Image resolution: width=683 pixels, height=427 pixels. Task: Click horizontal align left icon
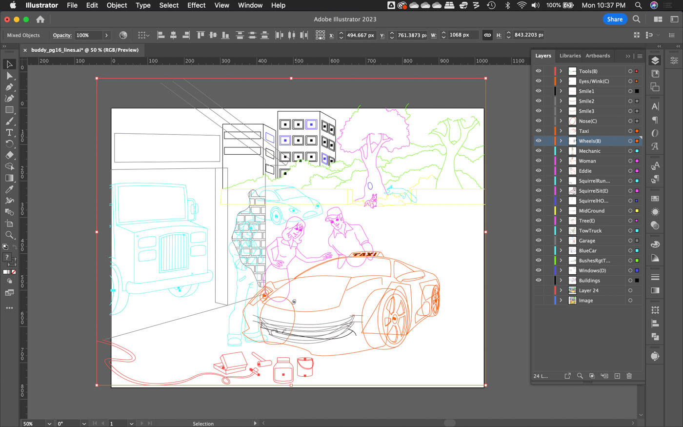161,35
